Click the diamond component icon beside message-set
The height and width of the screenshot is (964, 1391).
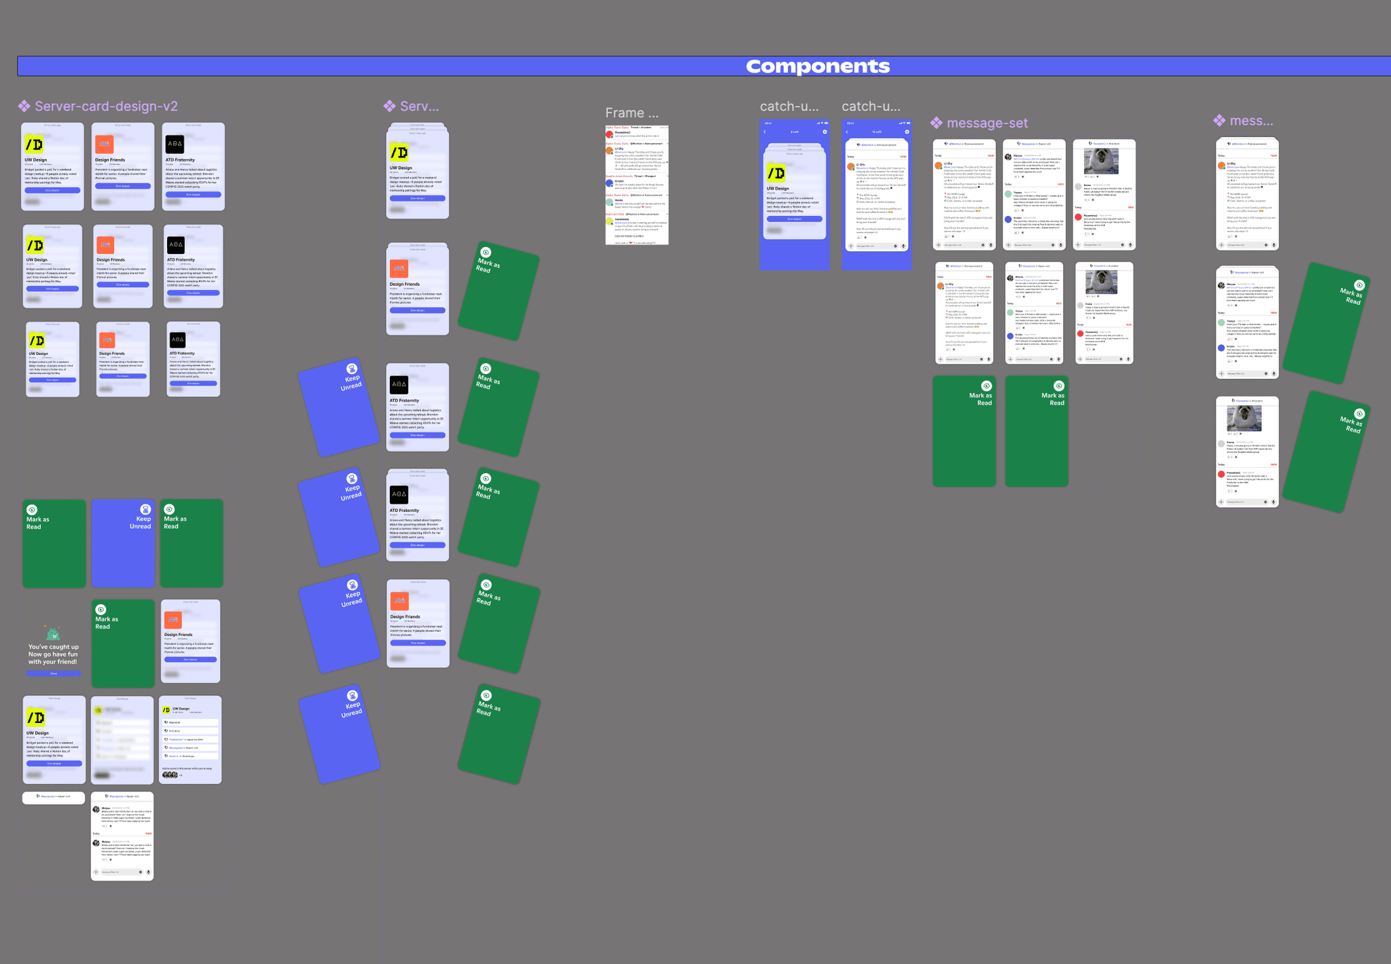[937, 123]
